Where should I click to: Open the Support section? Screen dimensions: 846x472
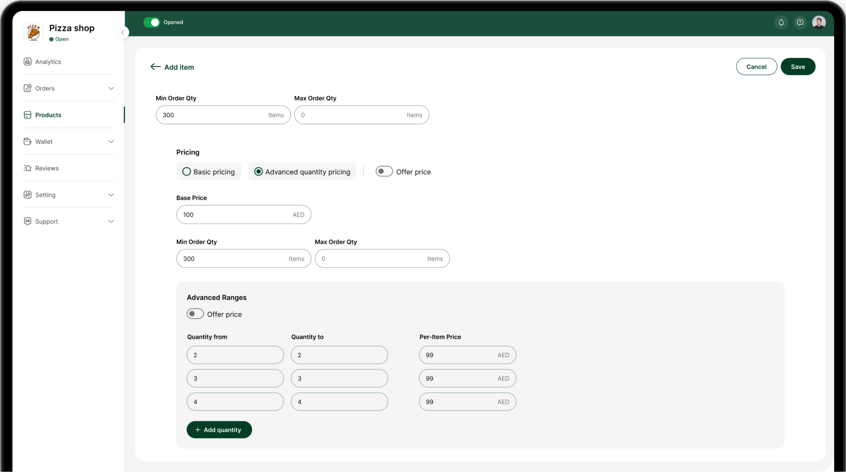(x=46, y=221)
